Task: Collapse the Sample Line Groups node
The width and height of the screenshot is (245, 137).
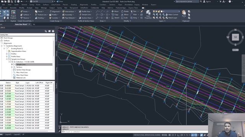Action: (7, 59)
